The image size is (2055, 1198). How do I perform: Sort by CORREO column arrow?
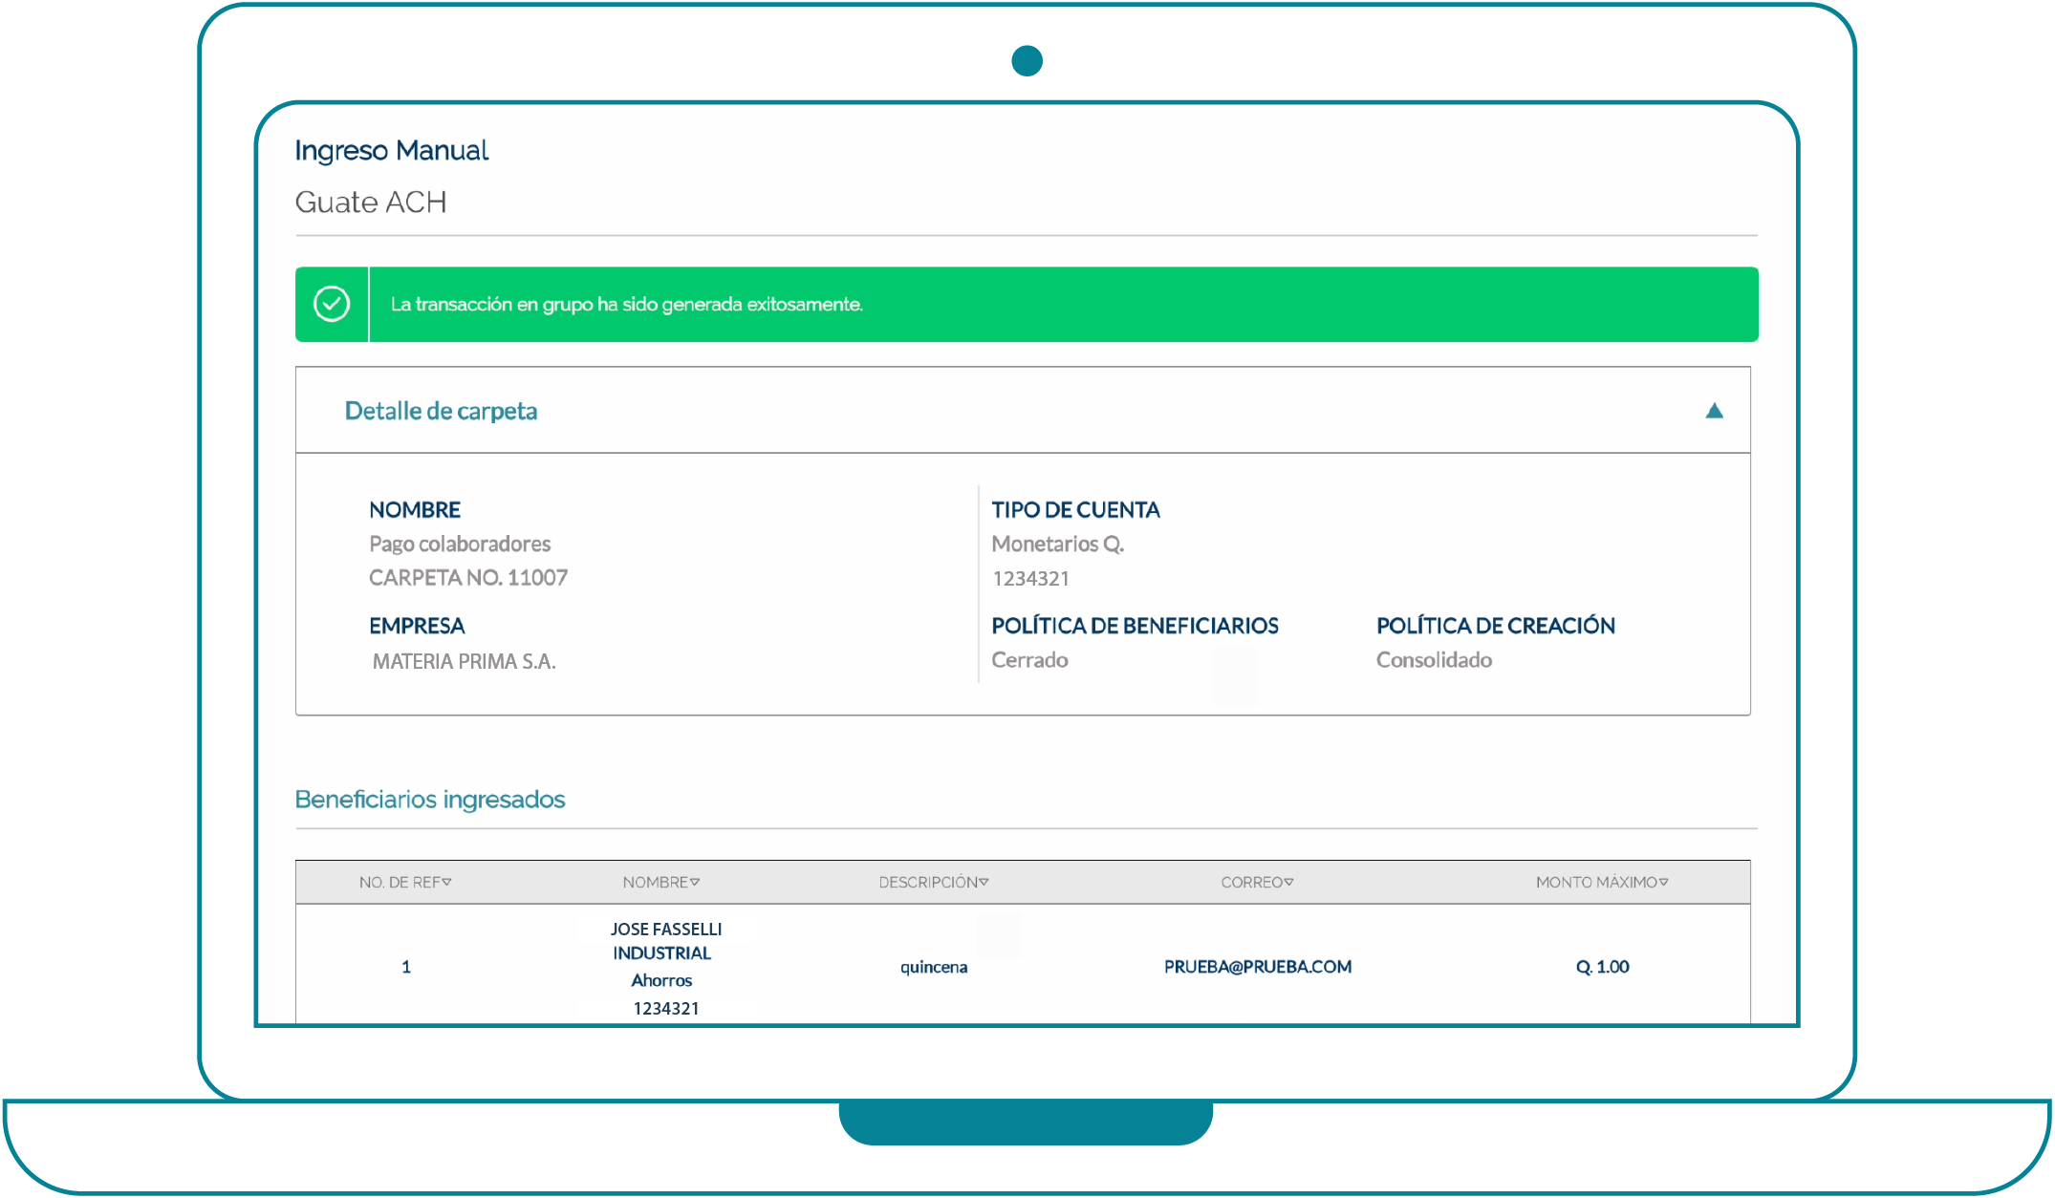coord(1288,882)
